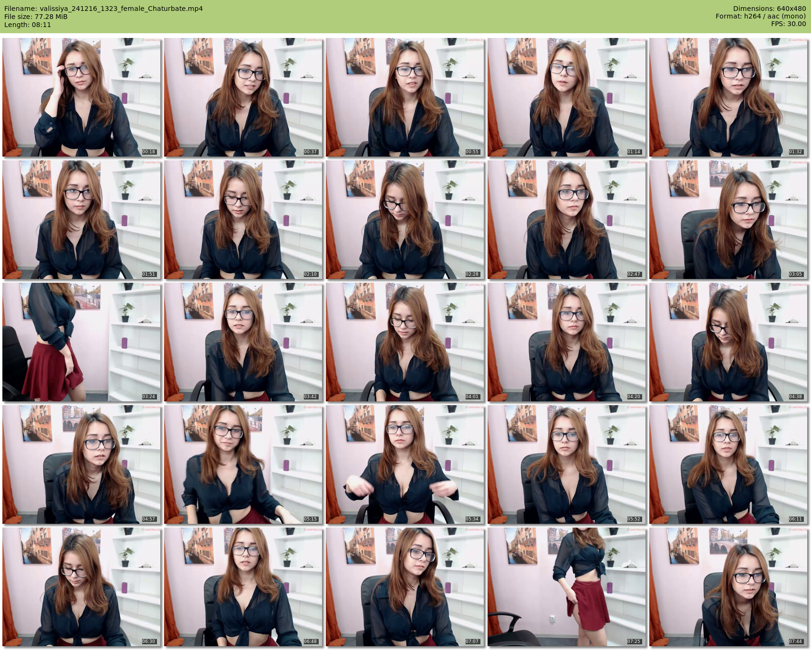The image size is (811, 650).
Task: Select the thumbnail timestamped 01:51
Action: (x=82, y=220)
